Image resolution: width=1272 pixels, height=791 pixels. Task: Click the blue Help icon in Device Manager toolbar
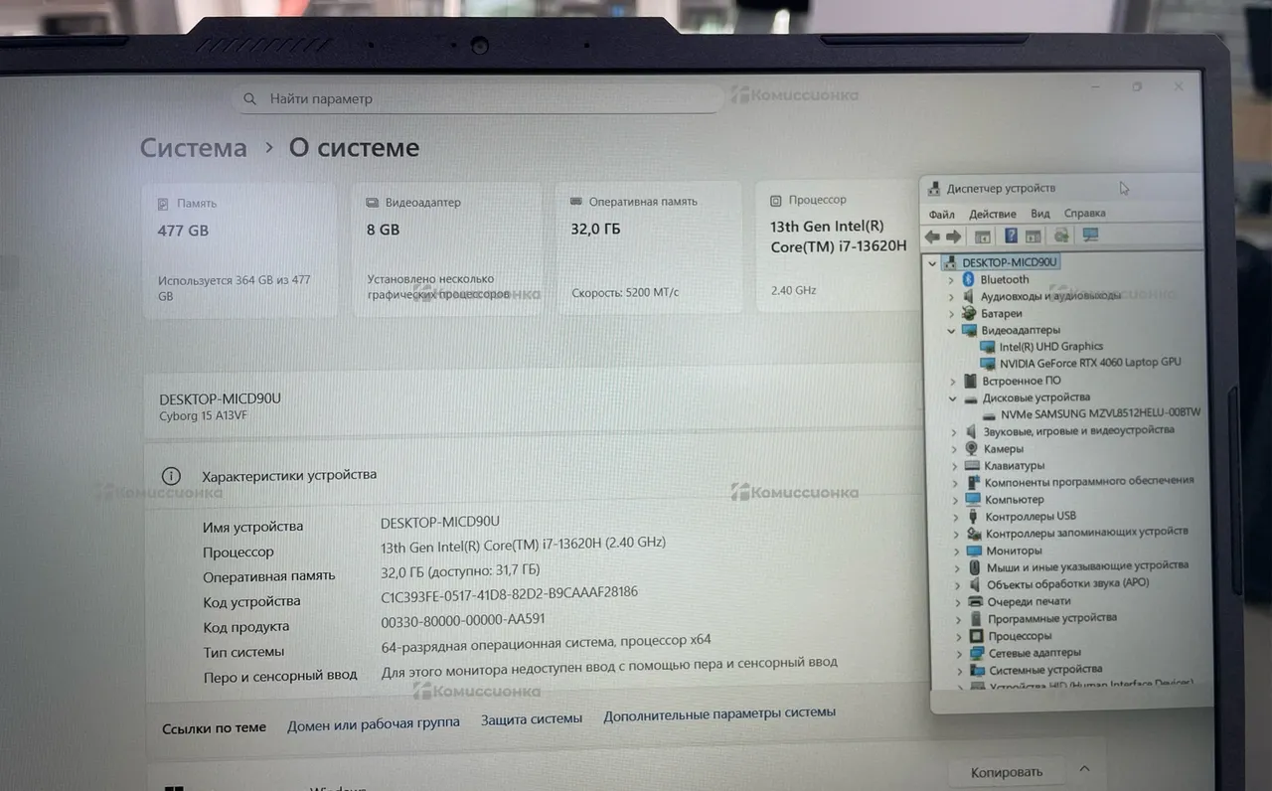(x=1010, y=237)
